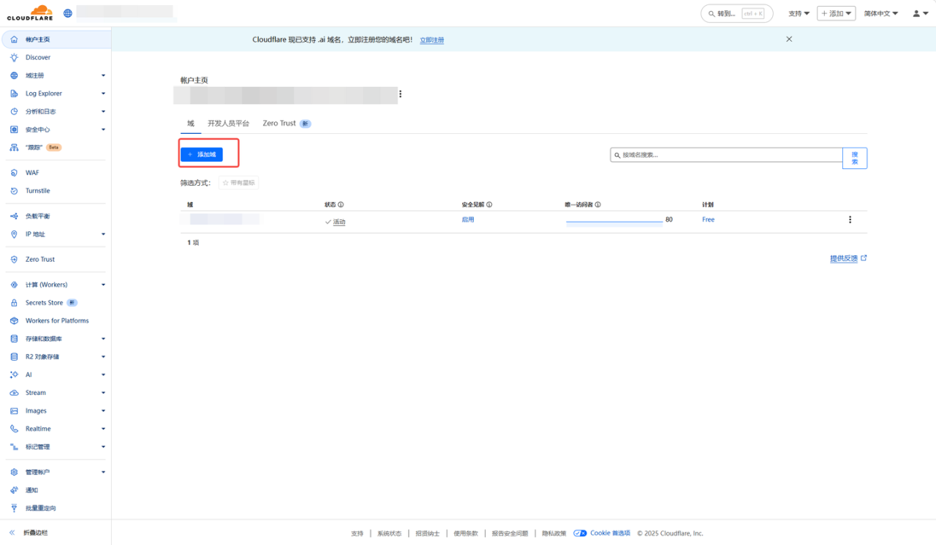Toggle the 带有星标 starred filter
Image resolution: width=936 pixels, height=545 pixels.
(x=238, y=183)
